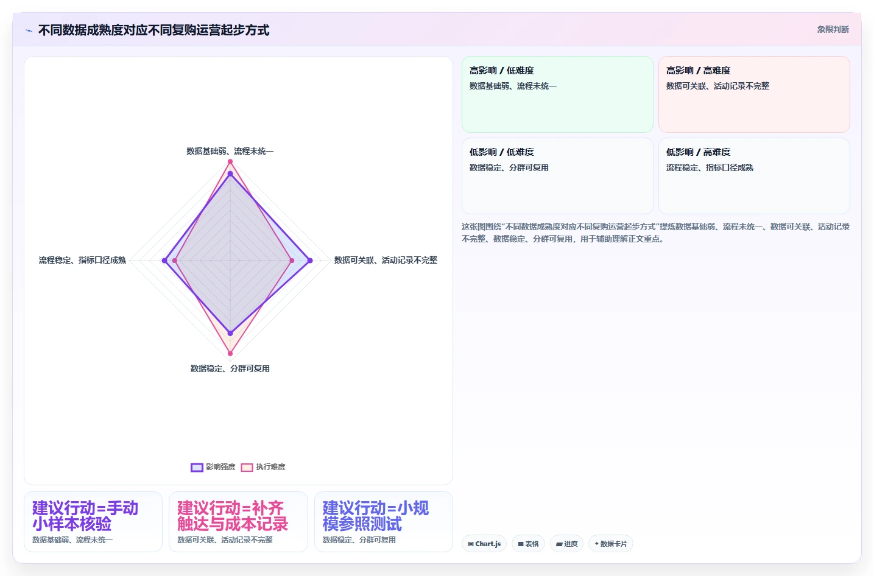This screenshot has width=874, height=576.
Task: Click the purple bottom data point on radar
Action: pos(230,333)
